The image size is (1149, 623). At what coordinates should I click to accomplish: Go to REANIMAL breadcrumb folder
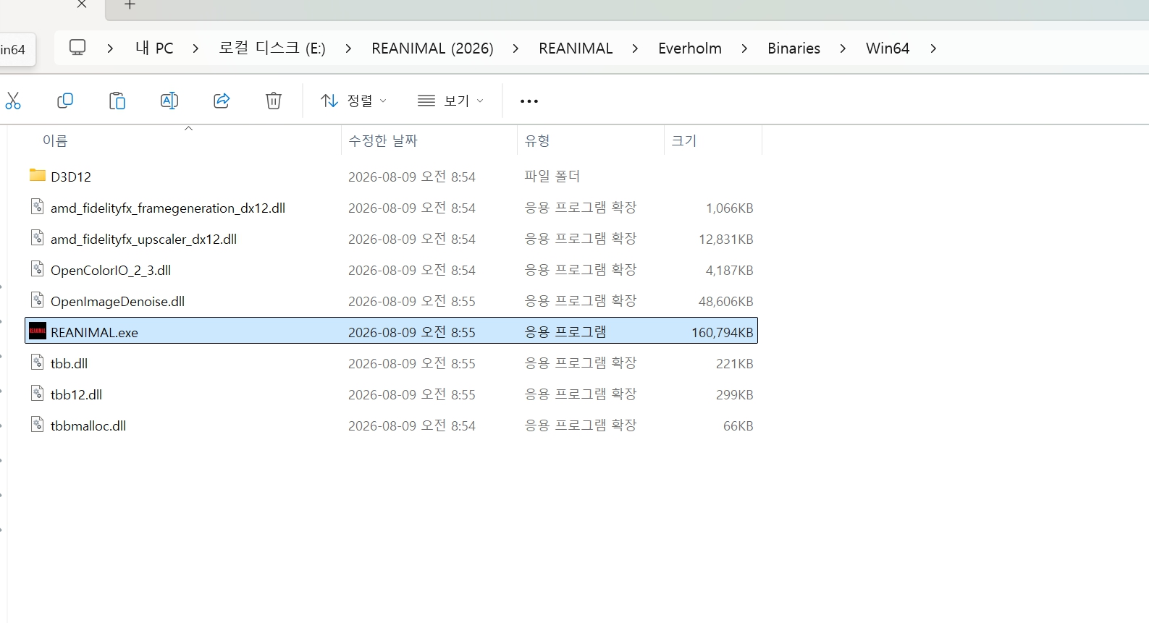tap(576, 48)
